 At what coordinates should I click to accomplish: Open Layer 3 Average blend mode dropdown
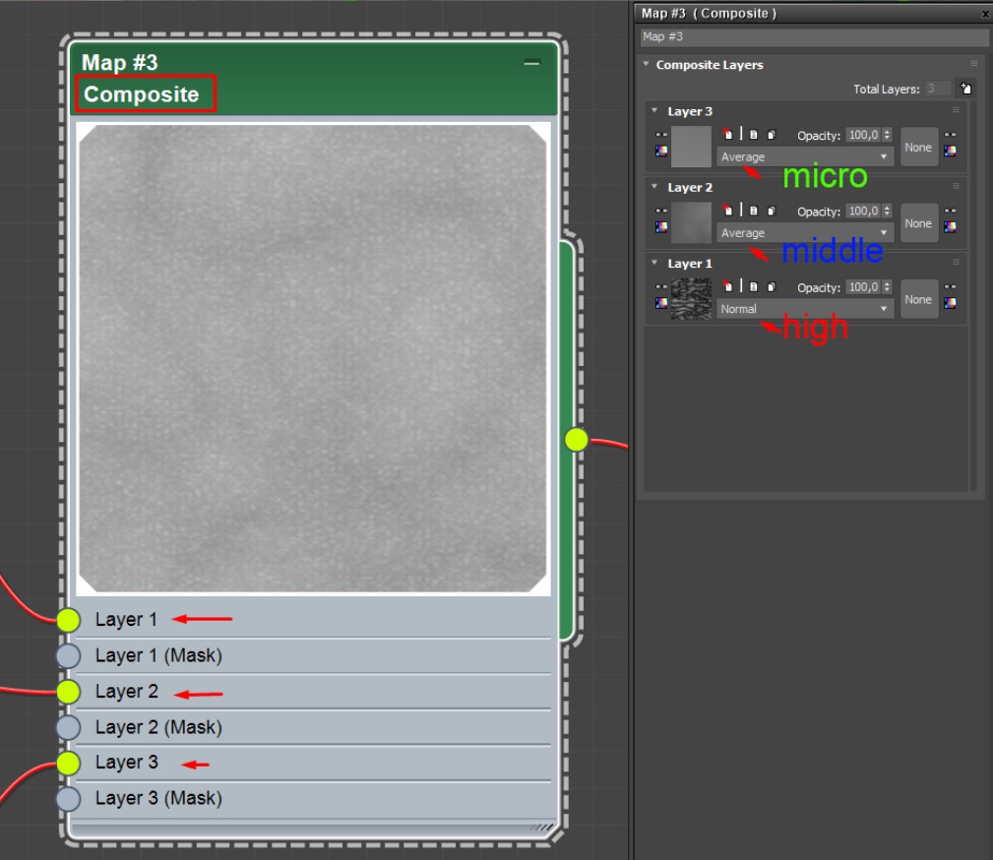805,156
